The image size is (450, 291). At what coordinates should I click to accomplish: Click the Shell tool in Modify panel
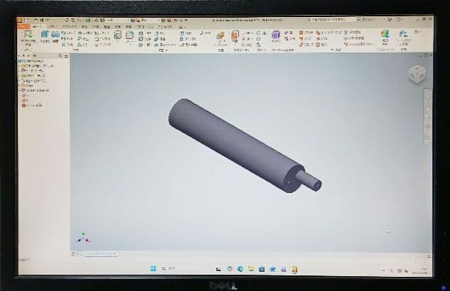tap(145, 39)
